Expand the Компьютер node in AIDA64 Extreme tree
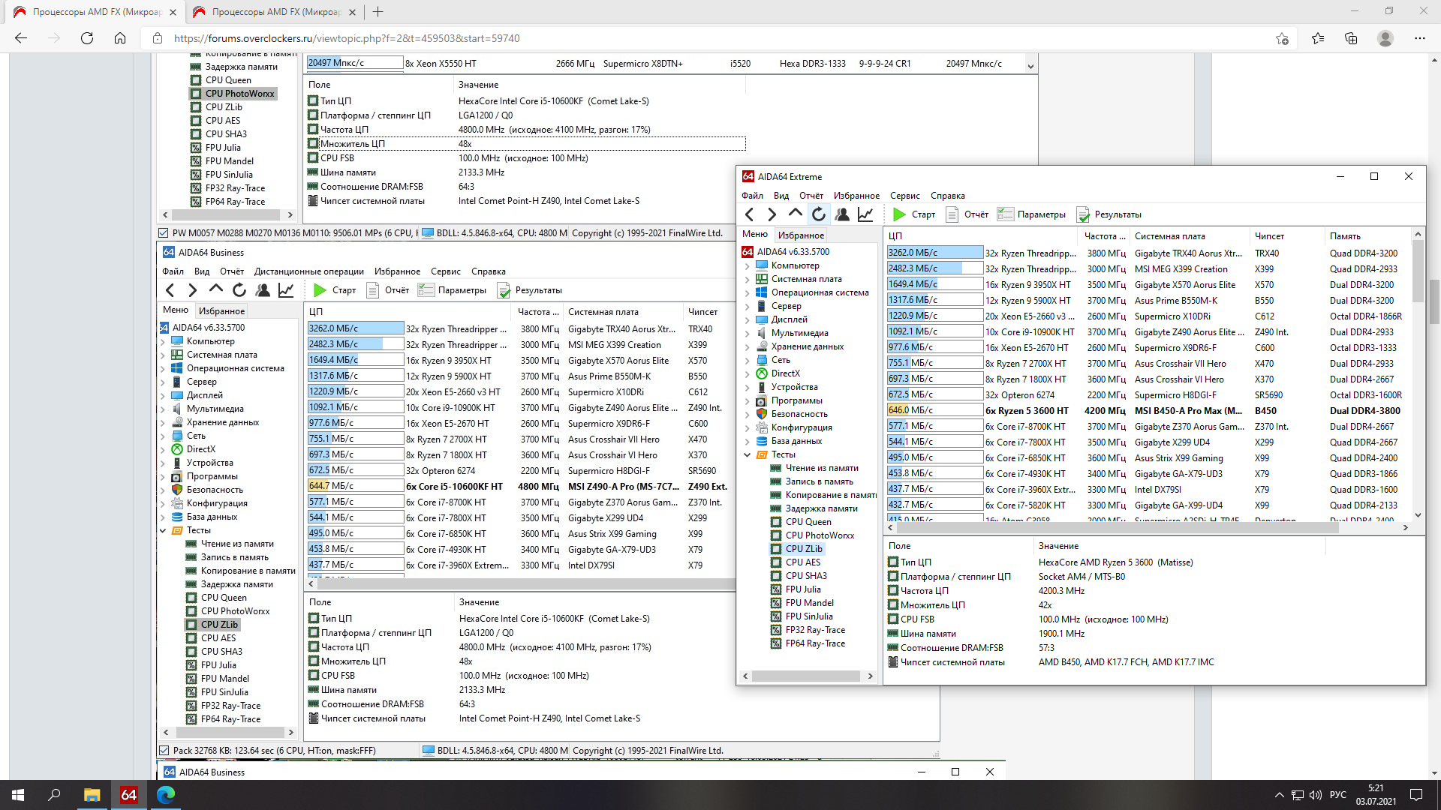Image resolution: width=1441 pixels, height=810 pixels. point(748,265)
